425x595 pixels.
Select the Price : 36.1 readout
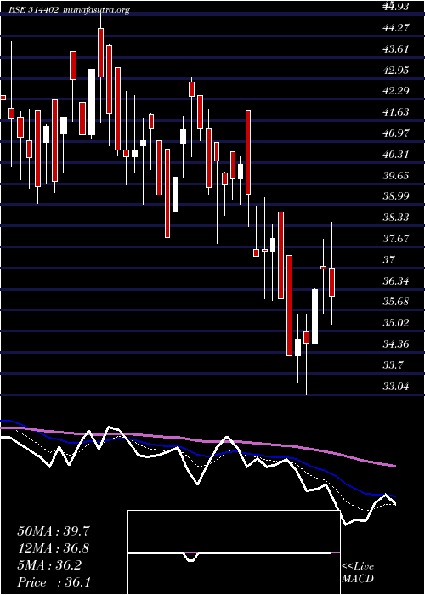point(54,581)
